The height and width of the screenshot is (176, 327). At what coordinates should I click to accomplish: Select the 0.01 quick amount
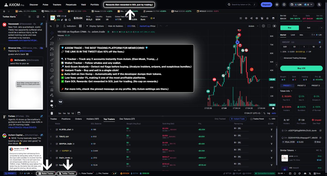(x=285, y=47)
